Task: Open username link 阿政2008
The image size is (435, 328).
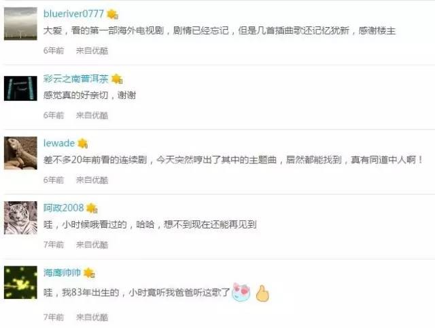Action: (x=63, y=208)
